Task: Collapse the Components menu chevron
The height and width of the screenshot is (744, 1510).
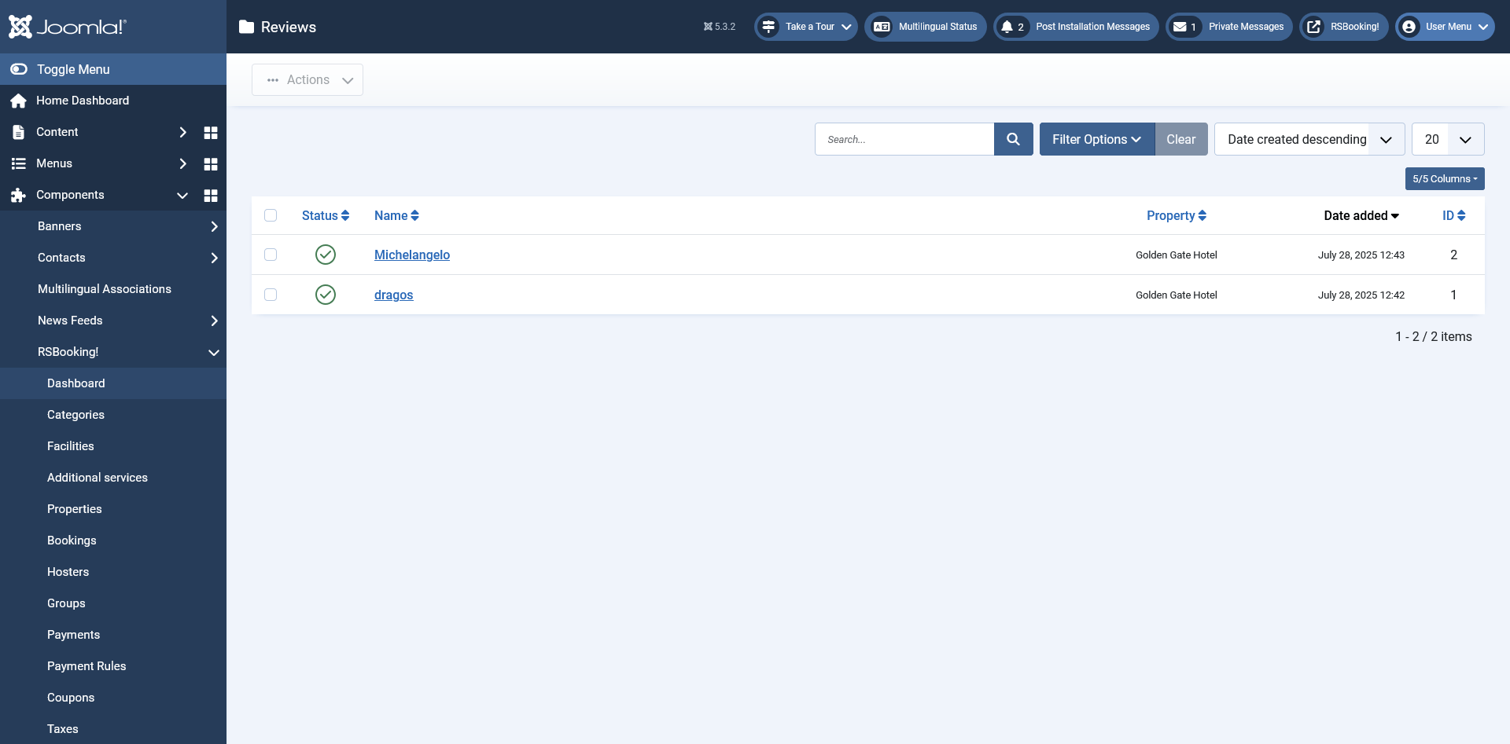Action: click(182, 195)
